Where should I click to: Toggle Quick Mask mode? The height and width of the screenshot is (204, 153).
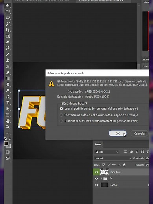(7, 152)
